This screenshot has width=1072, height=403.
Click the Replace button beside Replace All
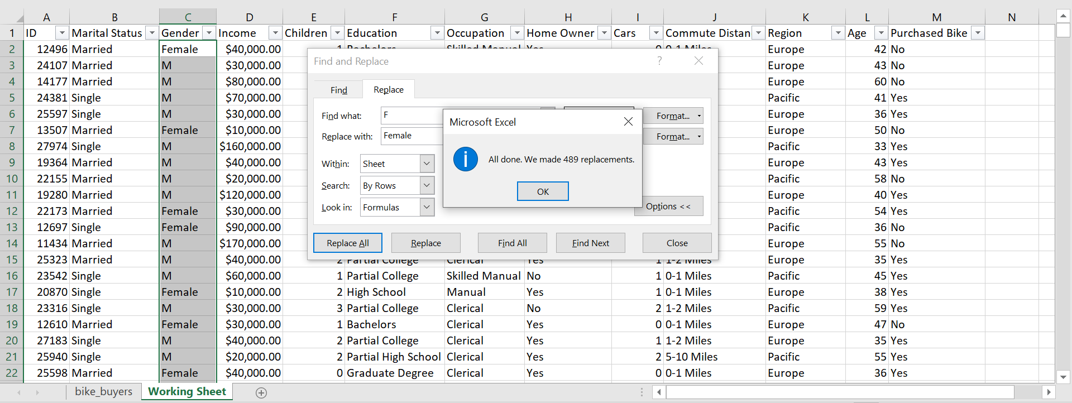coord(425,243)
